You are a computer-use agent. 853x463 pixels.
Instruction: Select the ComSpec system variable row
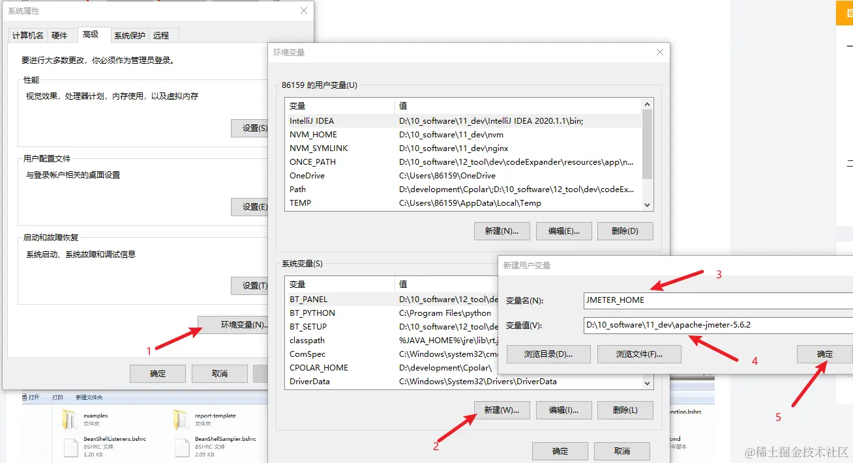pos(391,354)
